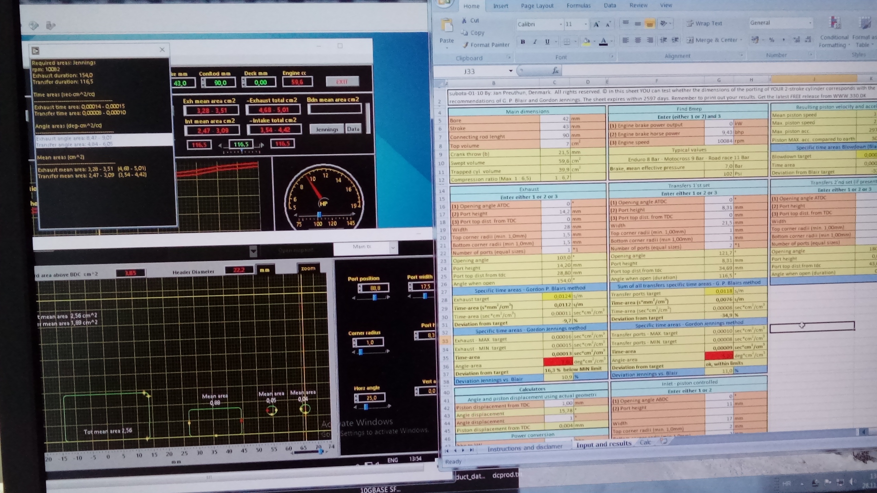This screenshot has width=877, height=493.
Task: Click the Port position slider handle
Action: [374, 297]
